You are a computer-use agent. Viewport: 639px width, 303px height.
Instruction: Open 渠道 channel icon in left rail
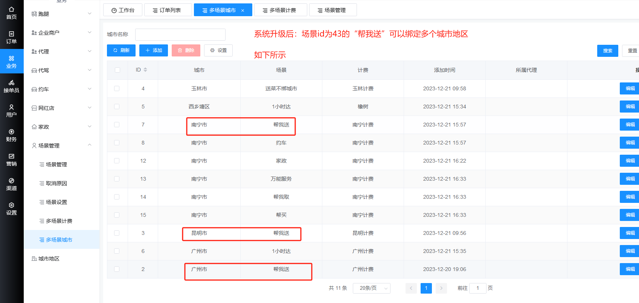point(12,184)
